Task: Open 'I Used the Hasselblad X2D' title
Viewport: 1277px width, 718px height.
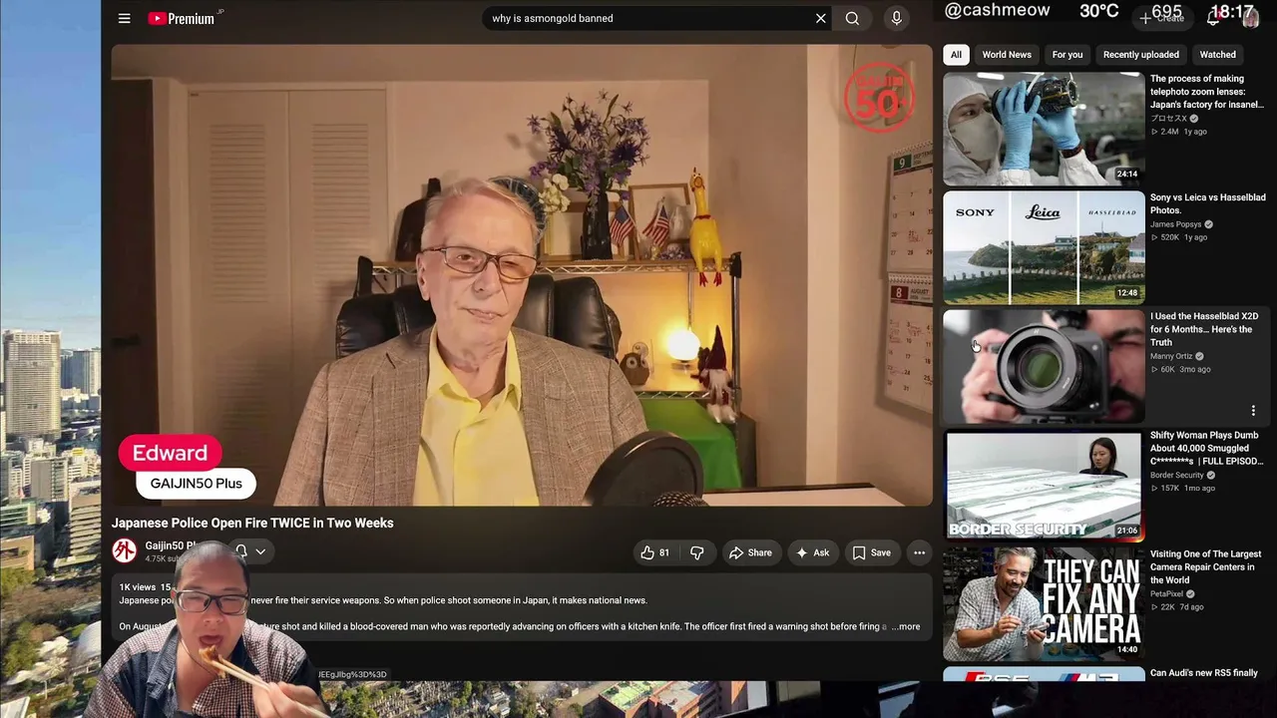Action: pos(1204,329)
